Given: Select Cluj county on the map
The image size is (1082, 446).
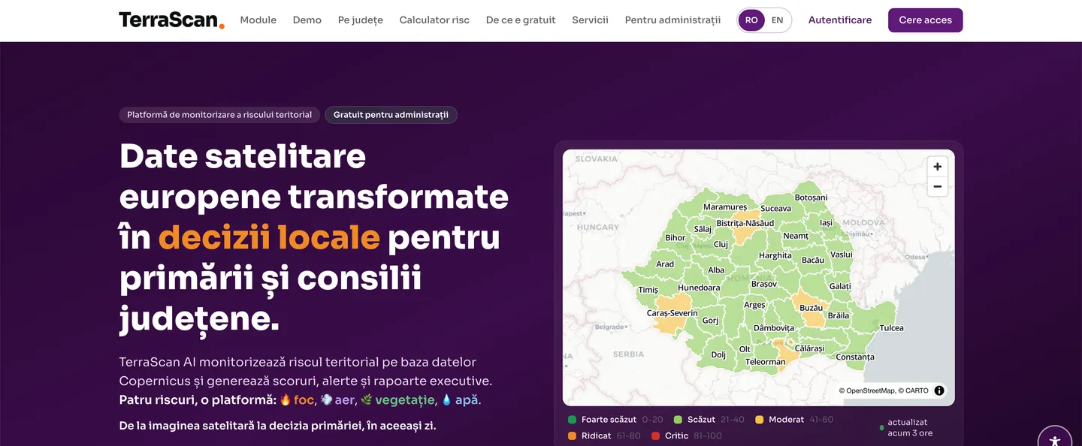Looking at the screenshot, I should pos(721,245).
